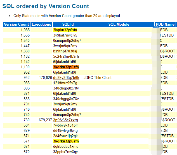The image size is (177, 155).
Task: Click the PDB Name column header
Action: click(x=165, y=25)
